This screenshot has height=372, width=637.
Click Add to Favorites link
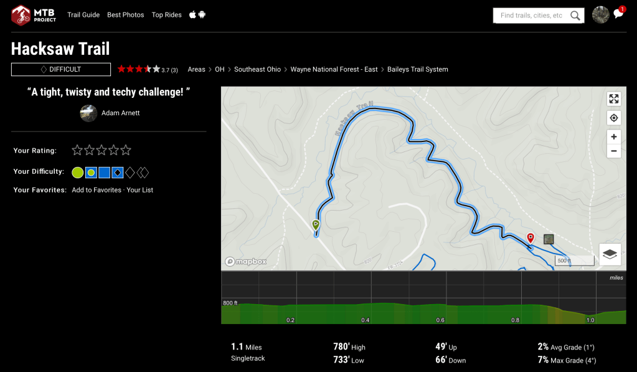point(97,190)
